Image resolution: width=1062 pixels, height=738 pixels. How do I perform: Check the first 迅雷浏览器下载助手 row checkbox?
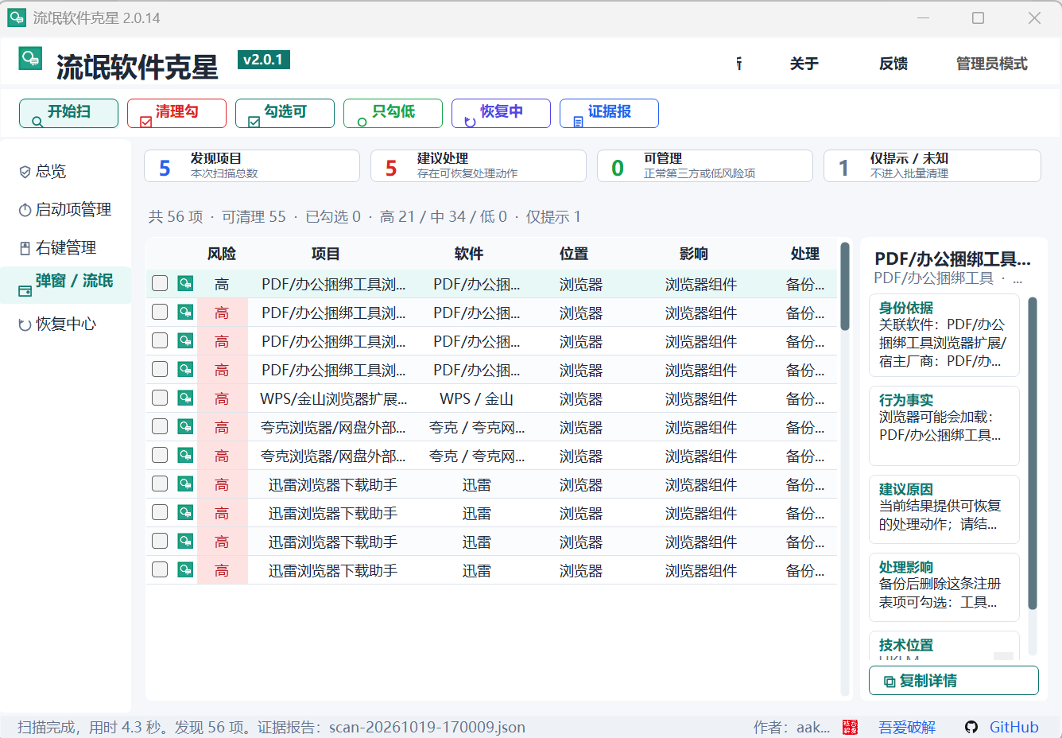(x=160, y=484)
